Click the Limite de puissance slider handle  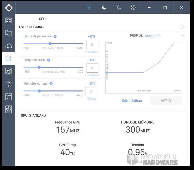point(50,44)
